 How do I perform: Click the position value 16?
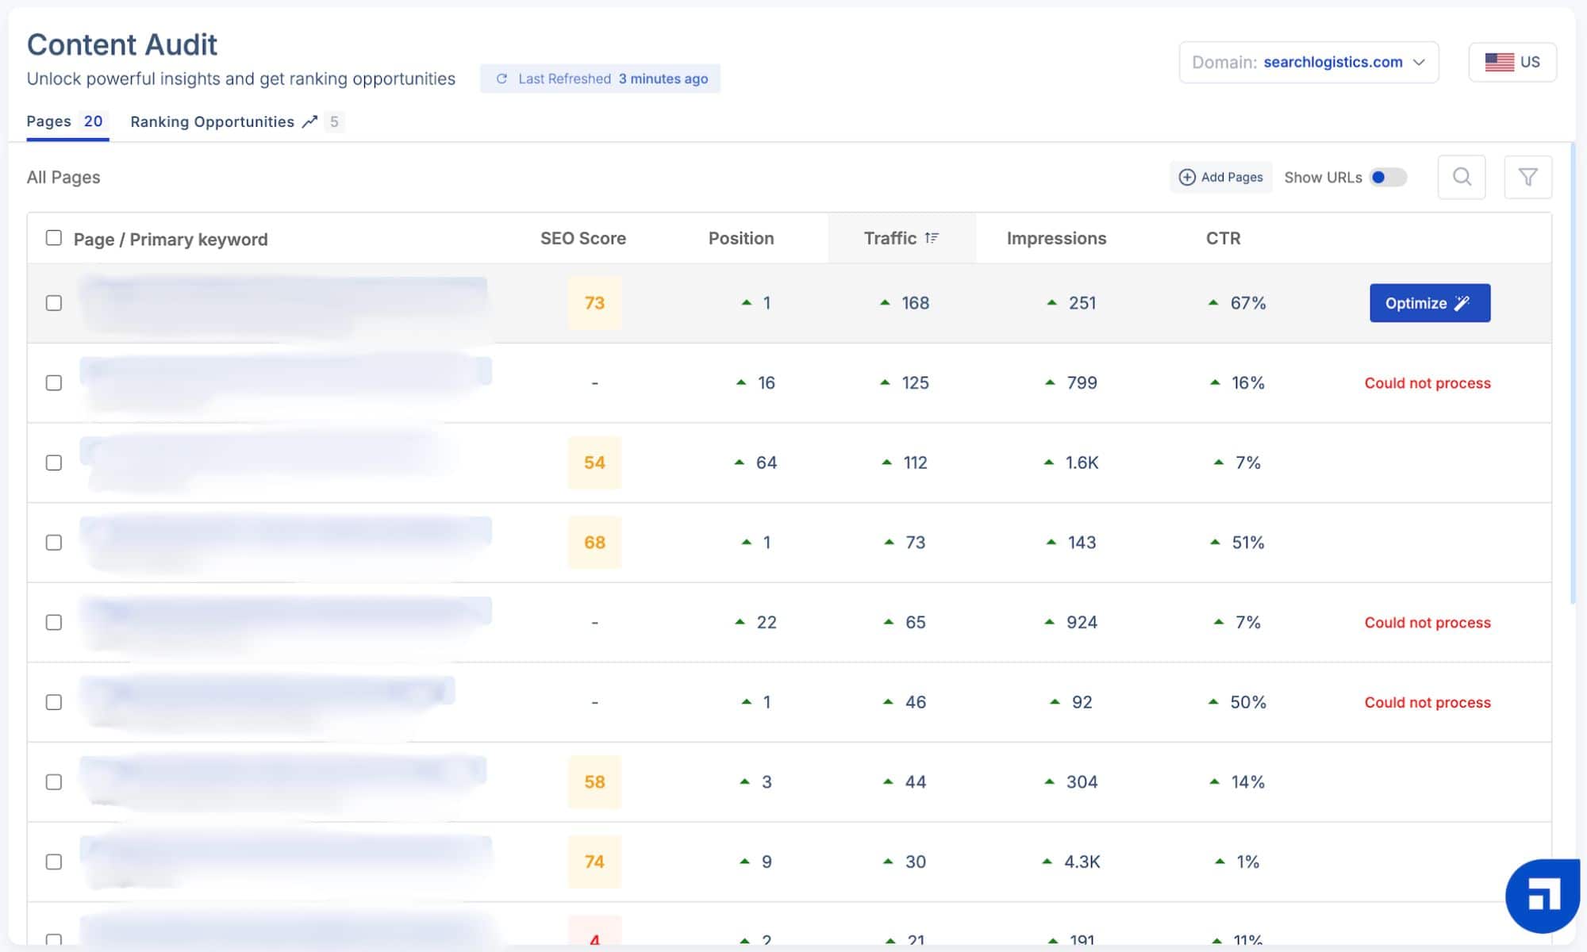[766, 382]
